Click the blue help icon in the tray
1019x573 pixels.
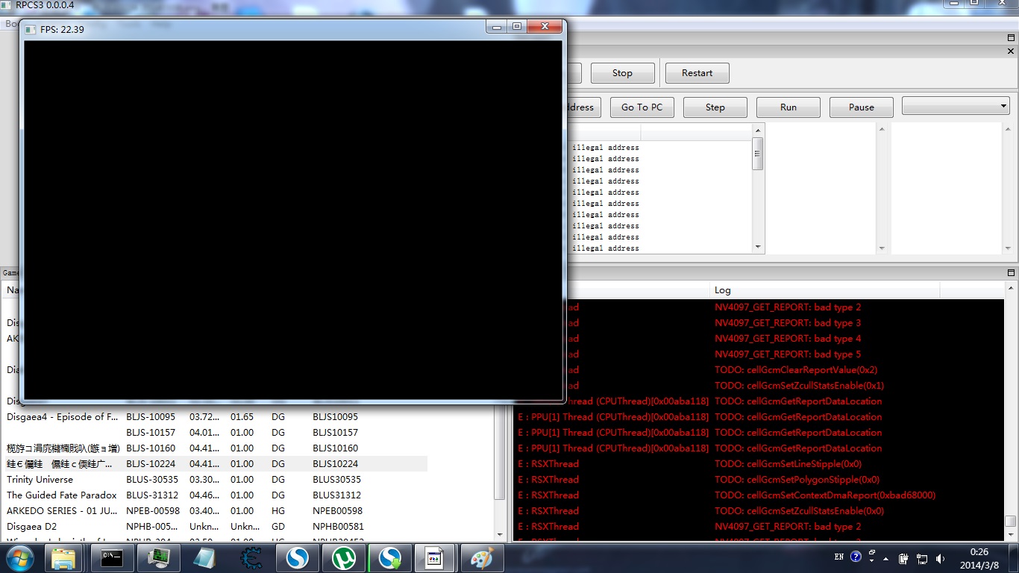[x=856, y=557]
